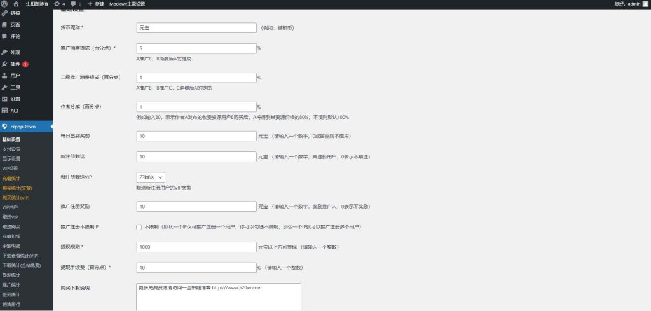Open 下载查看统计(VIP) submenu item
The height and width of the screenshot is (311, 651).
(20, 256)
